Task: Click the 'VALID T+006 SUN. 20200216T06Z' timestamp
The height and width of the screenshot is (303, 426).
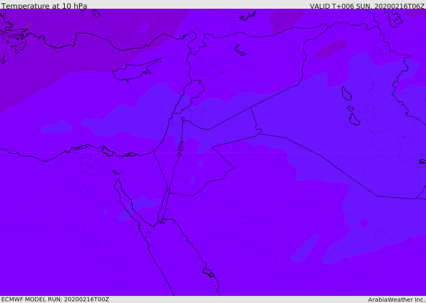Action: (x=367, y=6)
